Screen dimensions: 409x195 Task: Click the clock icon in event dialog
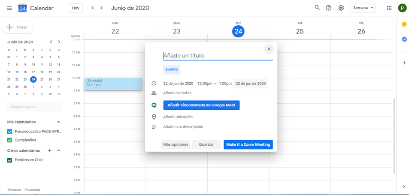[154, 83]
